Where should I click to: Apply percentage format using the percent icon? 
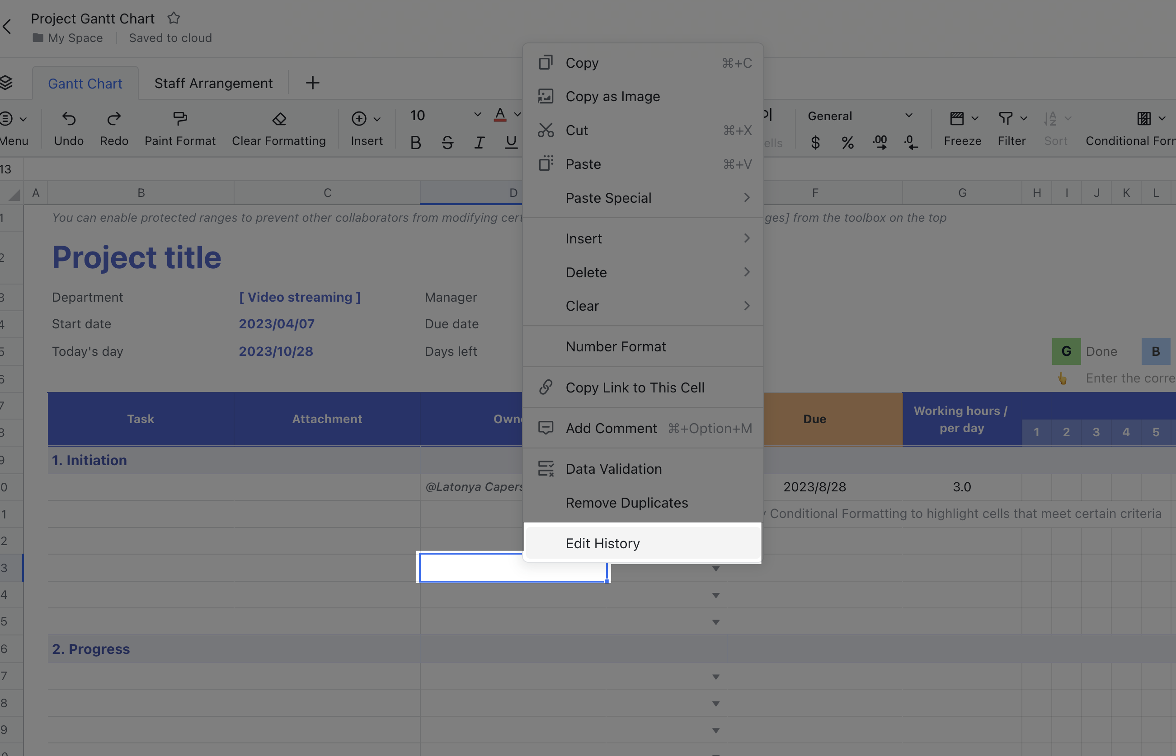(x=847, y=143)
